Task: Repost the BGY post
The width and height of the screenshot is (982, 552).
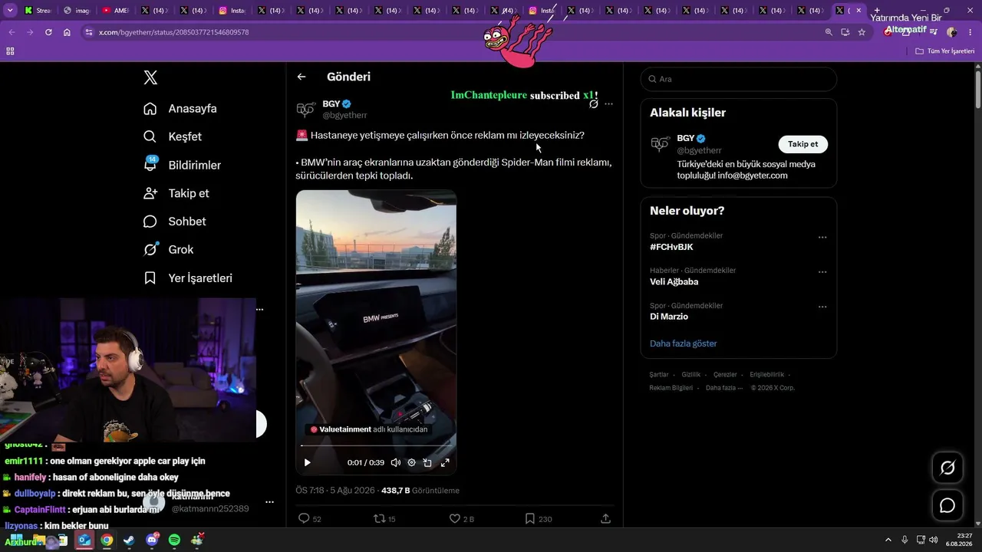Action: (379, 519)
